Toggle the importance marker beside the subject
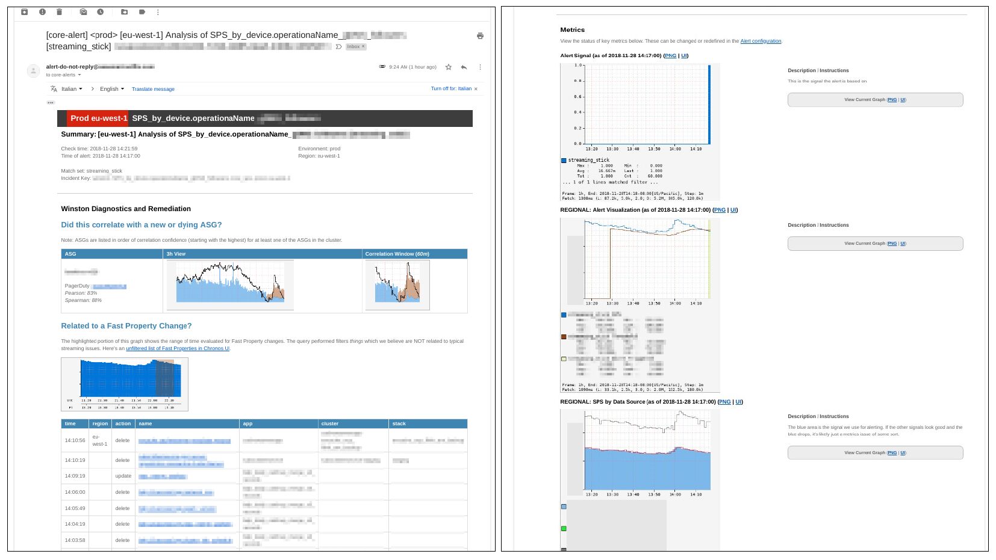Viewport: 996px width, 560px height. 339,46
